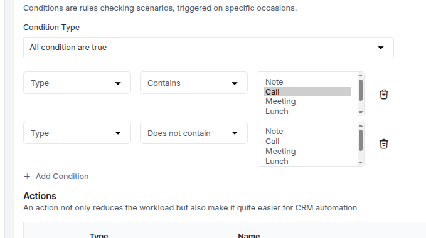This screenshot has height=238, width=426.
Task: Click the plus icon beside Add Condition
Action: tap(27, 177)
